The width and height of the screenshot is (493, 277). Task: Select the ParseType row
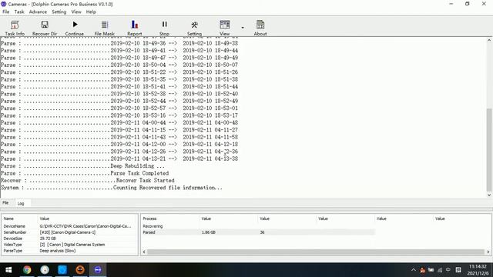point(70,251)
